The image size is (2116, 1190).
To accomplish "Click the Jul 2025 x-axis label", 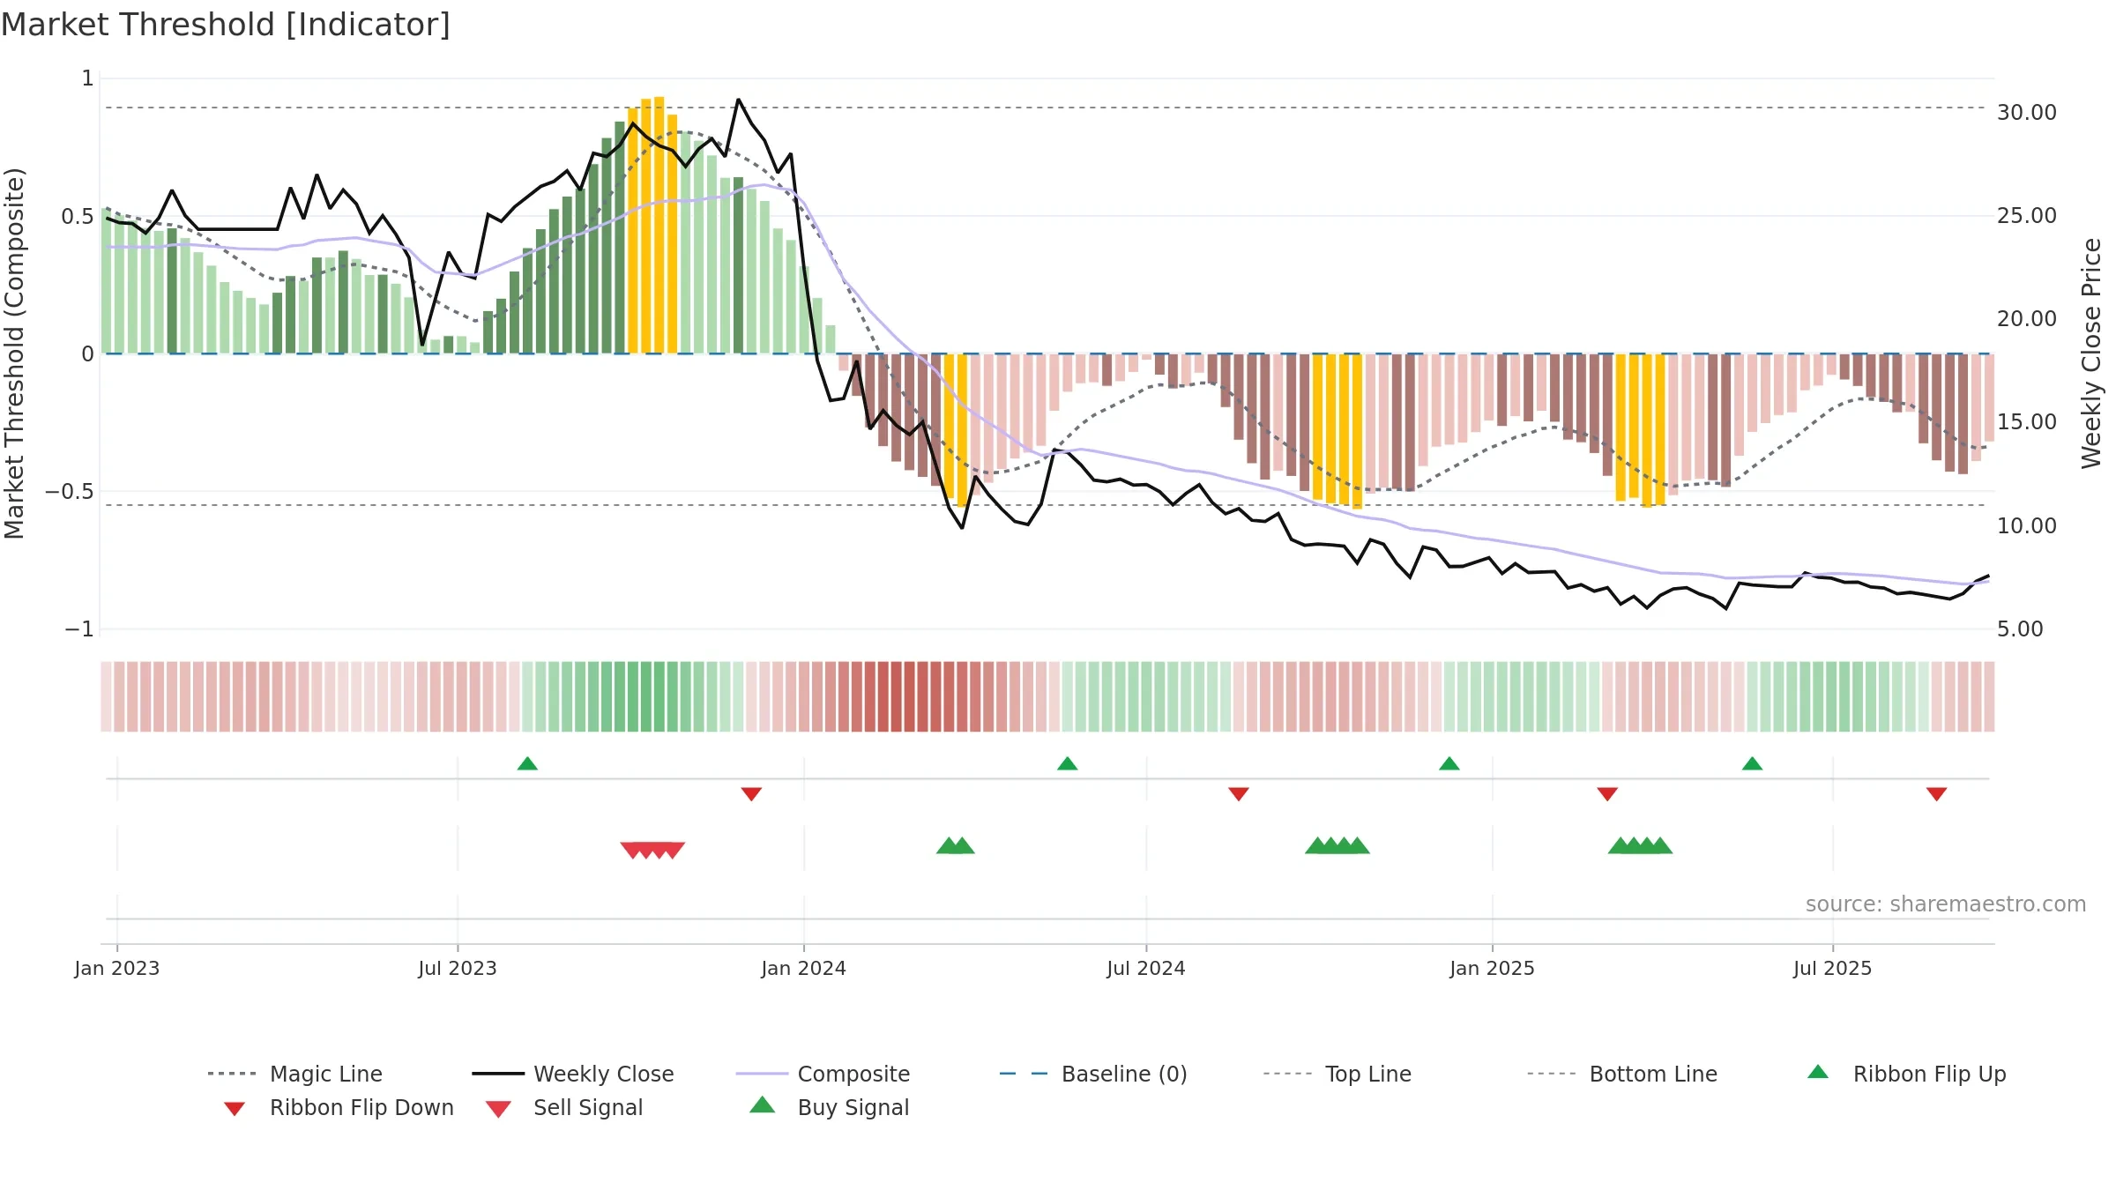I will [1833, 968].
